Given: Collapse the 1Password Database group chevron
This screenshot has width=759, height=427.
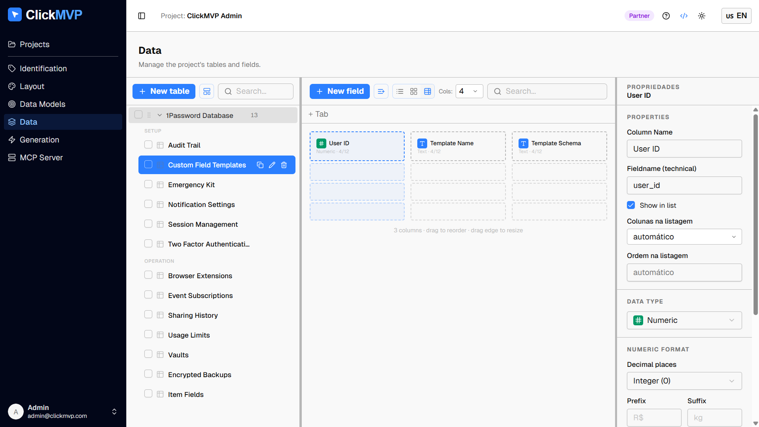Looking at the screenshot, I should coord(160,115).
